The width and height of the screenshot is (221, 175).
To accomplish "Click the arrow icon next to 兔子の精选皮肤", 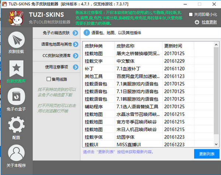I will tap(76, 33).
